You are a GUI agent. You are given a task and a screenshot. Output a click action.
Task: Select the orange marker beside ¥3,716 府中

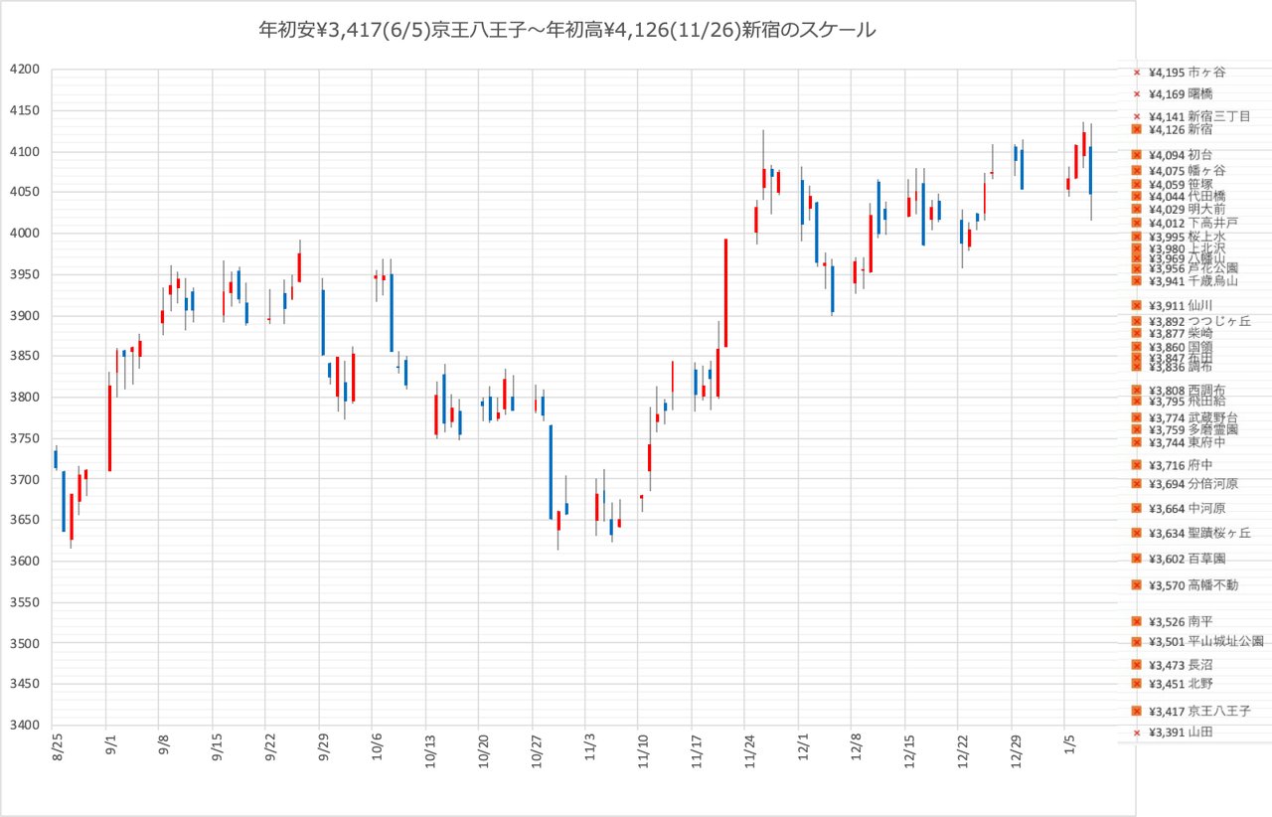pos(1137,465)
